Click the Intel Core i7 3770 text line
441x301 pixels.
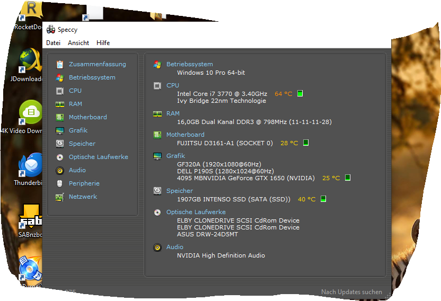pos(222,94)
